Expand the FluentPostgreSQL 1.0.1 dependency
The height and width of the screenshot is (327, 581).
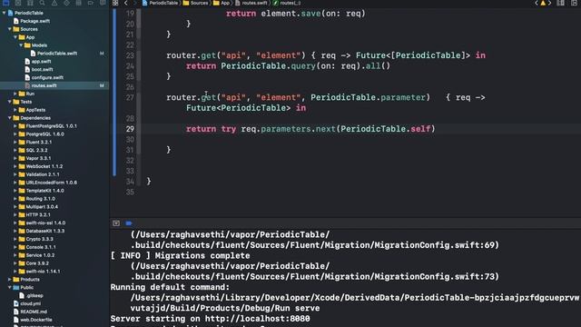(15, 126)
